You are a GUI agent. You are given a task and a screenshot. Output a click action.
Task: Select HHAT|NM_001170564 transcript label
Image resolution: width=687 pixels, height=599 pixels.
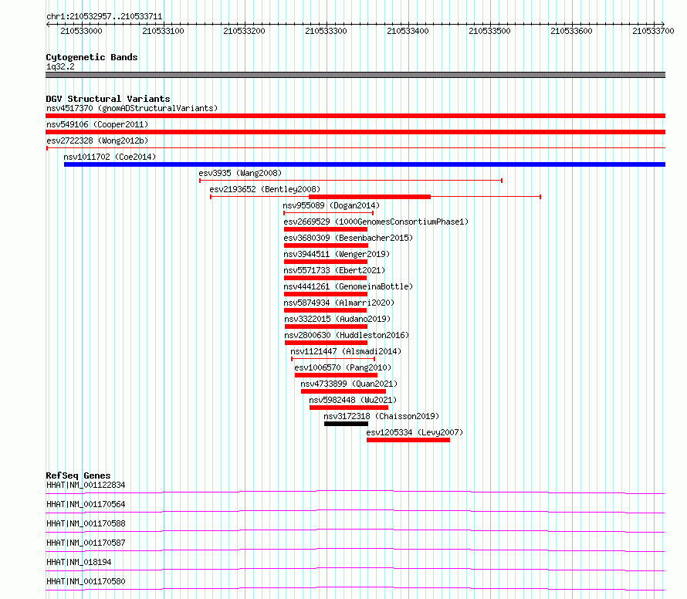(86, 504)
